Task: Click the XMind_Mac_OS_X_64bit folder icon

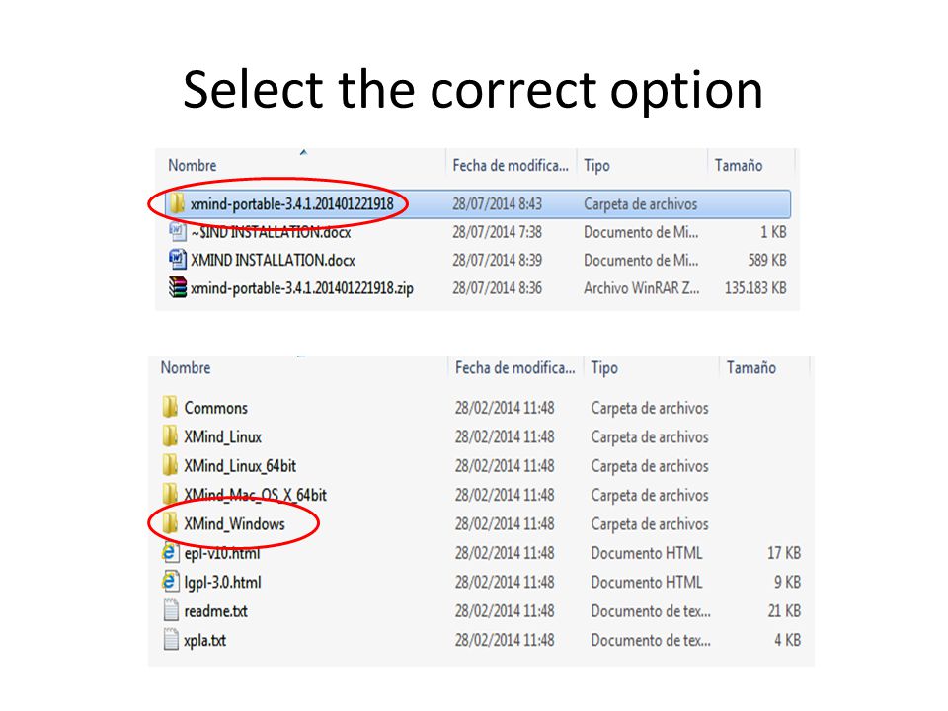Action: coord(171,494)
